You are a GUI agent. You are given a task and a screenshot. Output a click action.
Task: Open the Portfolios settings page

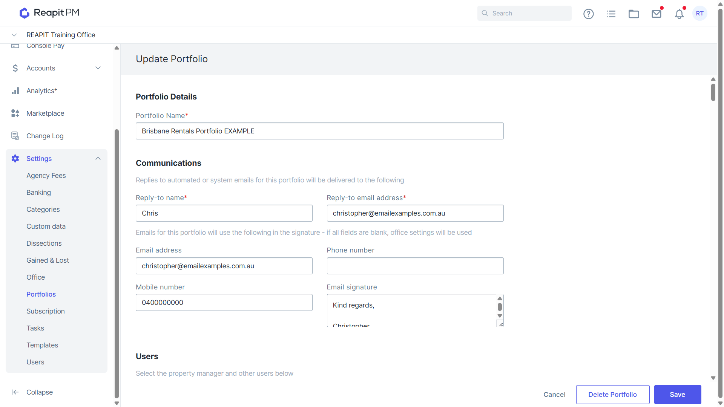coord(41,294)
